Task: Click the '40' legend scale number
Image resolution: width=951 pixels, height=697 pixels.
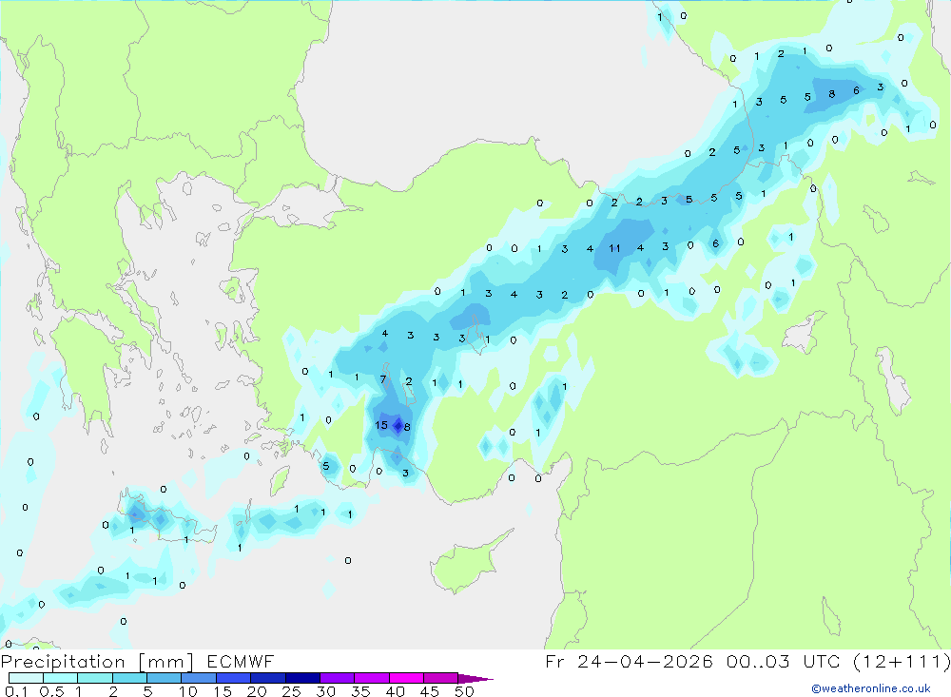Action: point(396,691)
